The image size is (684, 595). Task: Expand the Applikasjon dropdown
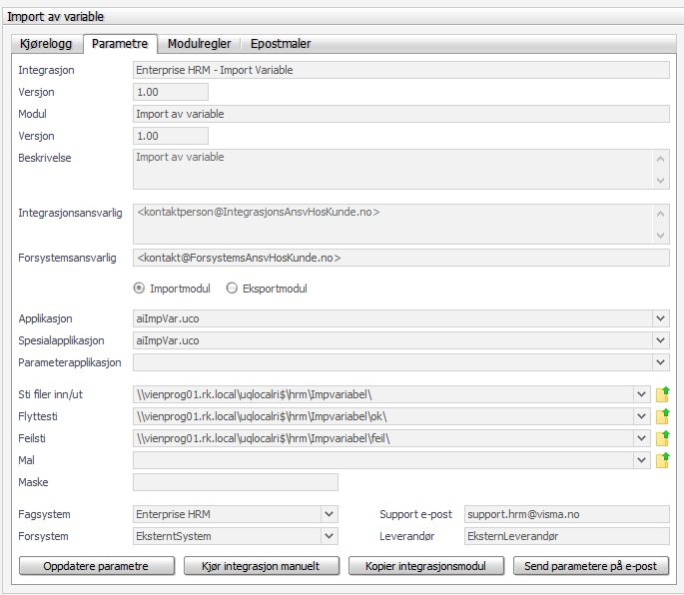[x=660, y=318]
